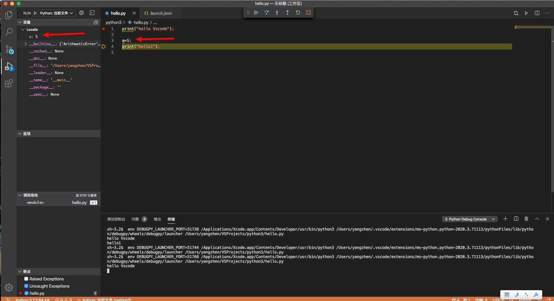Toggle the breakpoint on line 1 gutter
The height and width of the screenshot is (301, 554).
(103, 29)
